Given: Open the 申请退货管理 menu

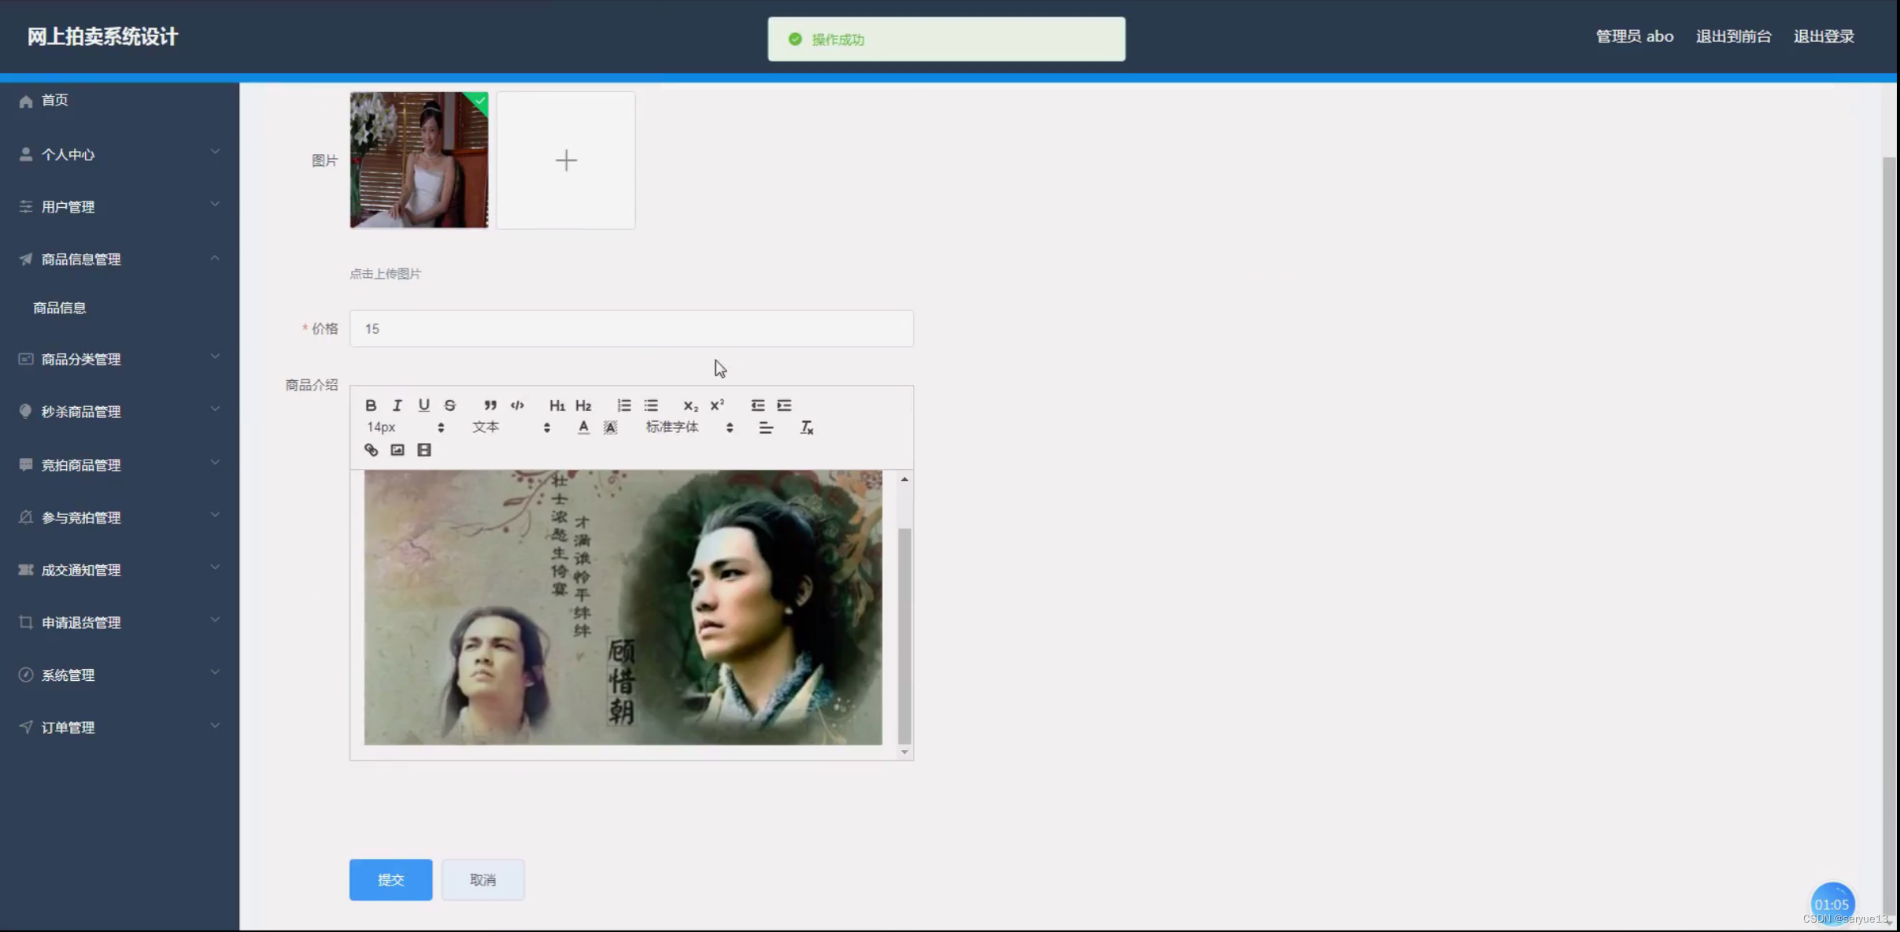Looking at the screenshot, I should tap(120, 623).
